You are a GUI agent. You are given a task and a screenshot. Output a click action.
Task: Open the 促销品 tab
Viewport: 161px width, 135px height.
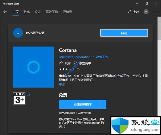(67, 12)
